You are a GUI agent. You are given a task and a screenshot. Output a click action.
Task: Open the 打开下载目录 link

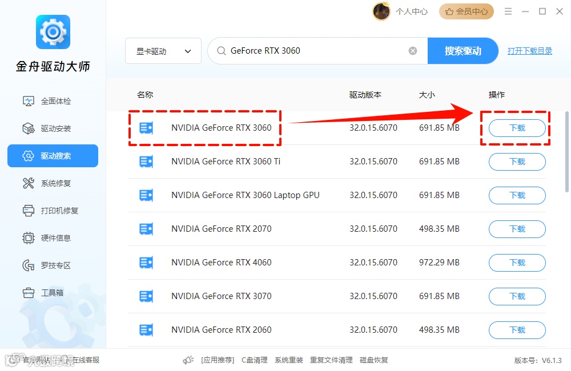pyautogui.click(x=530, y=51)
